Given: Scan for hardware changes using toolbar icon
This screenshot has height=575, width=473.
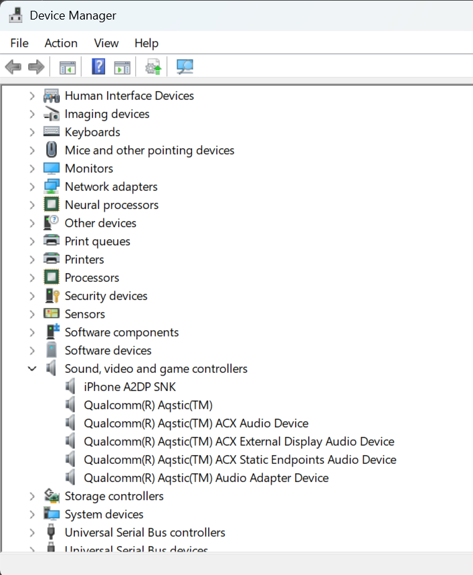Looking at the screenshot, I should [x=185, y=67].
